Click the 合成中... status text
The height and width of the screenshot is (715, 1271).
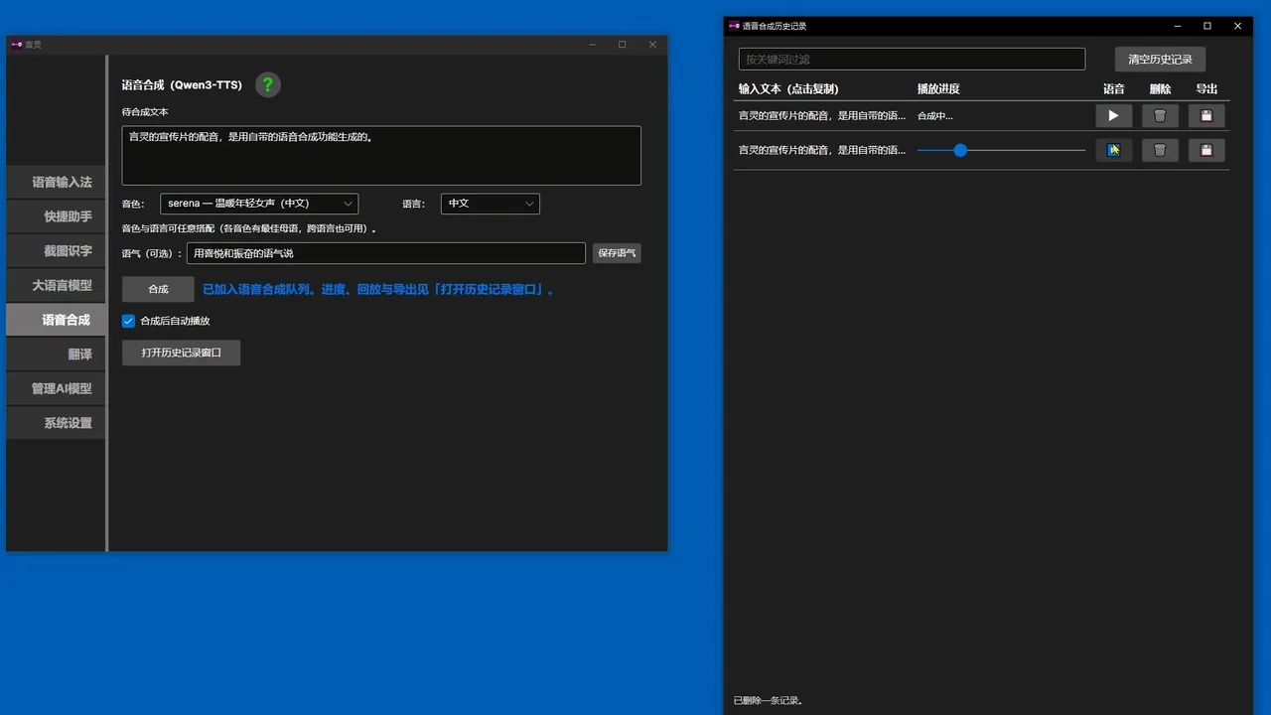click(934, 116)
